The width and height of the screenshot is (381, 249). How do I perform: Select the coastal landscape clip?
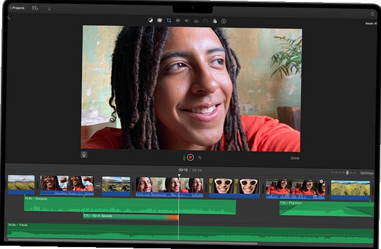116,186
